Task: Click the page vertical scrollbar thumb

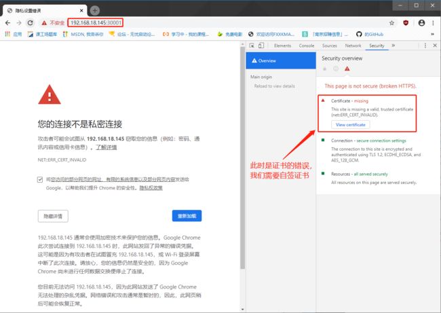Action: pyautogui.click(x=243, y=158)
